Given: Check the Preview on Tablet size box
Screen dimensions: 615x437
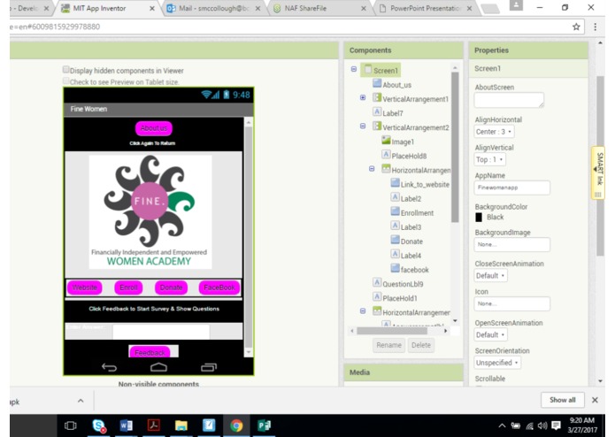Looking at the screenshot, I should coord(65,80).
